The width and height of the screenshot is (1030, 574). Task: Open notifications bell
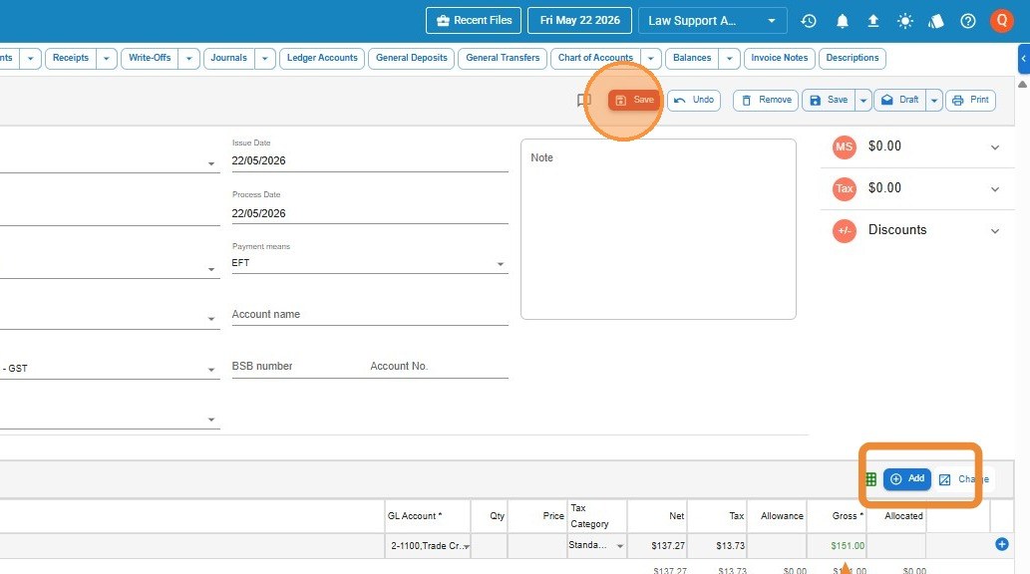pyautogui.click(x=843, y=21)
